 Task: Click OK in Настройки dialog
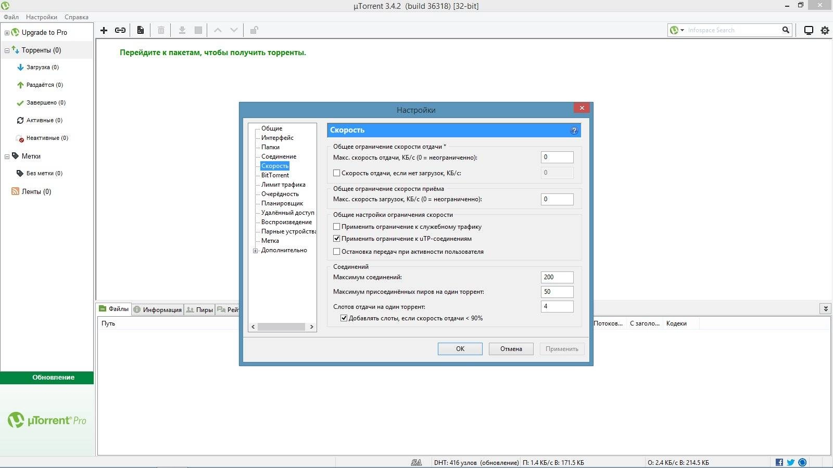pyautogui.click(x=460, y=348)
